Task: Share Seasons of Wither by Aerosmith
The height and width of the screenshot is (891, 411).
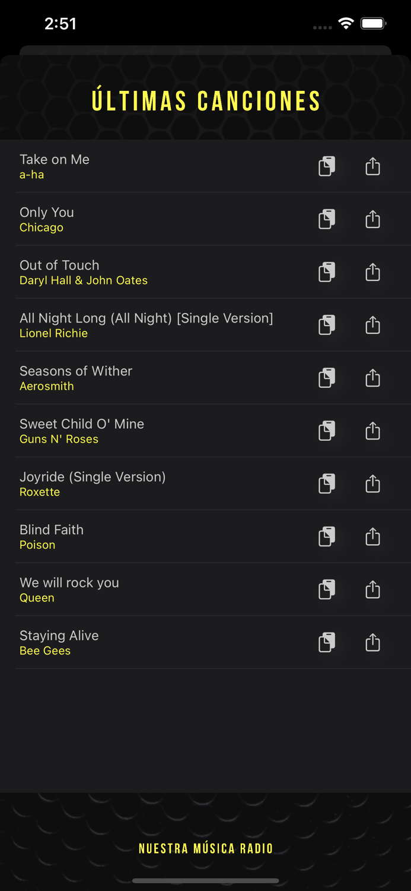Action: click(372, 378)
